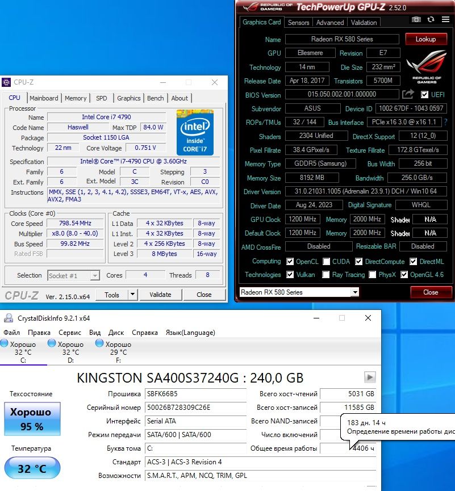Click the Bus Interface question mark icon
The height and width of the screenshot is (491, 455).
point(445,122)
